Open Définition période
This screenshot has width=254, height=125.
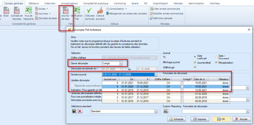pyautogui.click(x=161, y=18)
